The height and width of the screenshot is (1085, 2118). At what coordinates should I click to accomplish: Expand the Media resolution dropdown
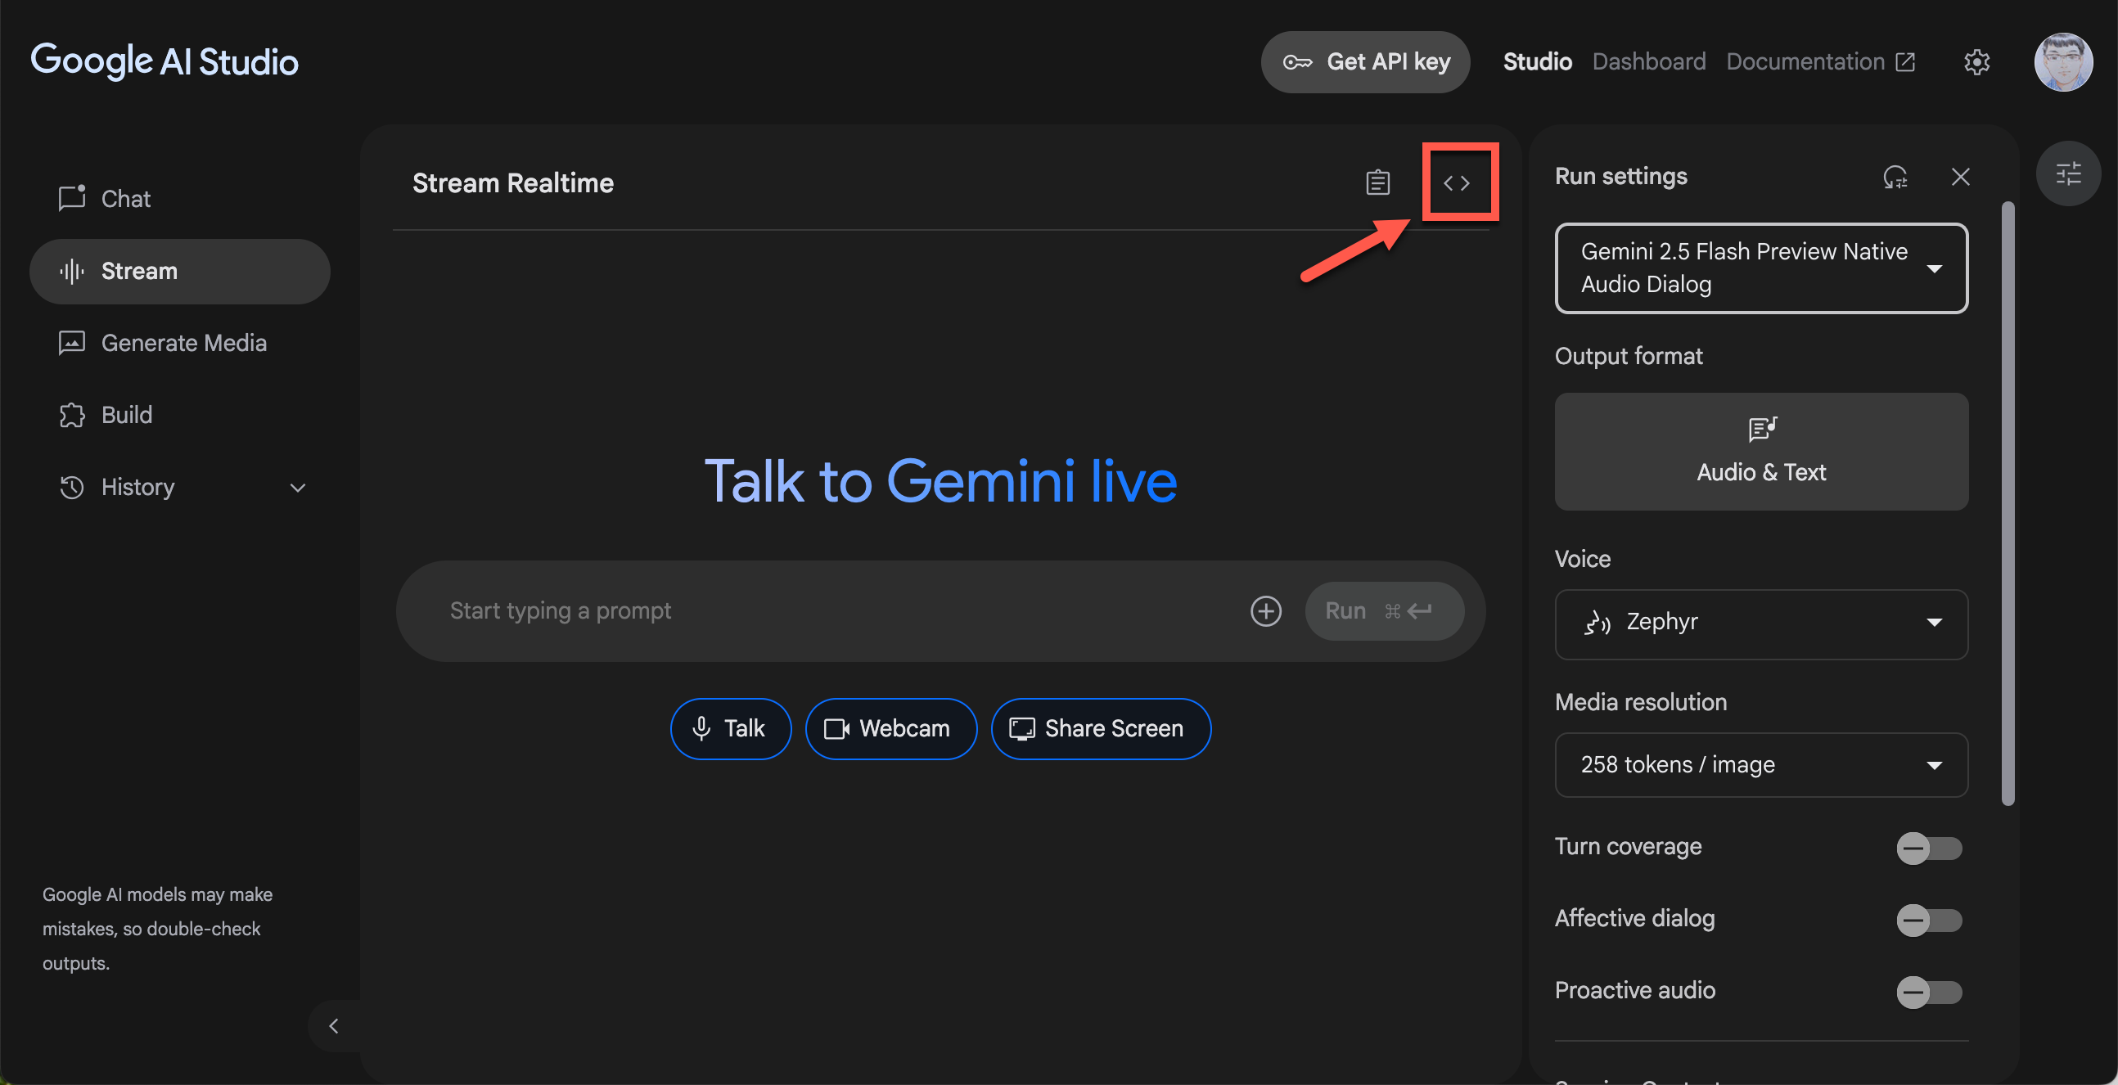[x=1760, y=764]
